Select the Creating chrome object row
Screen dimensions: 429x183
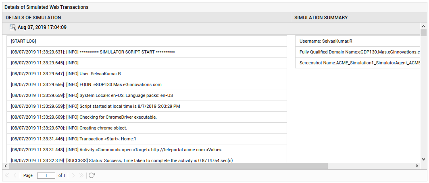pyautogui.click(x=147, y=128)
